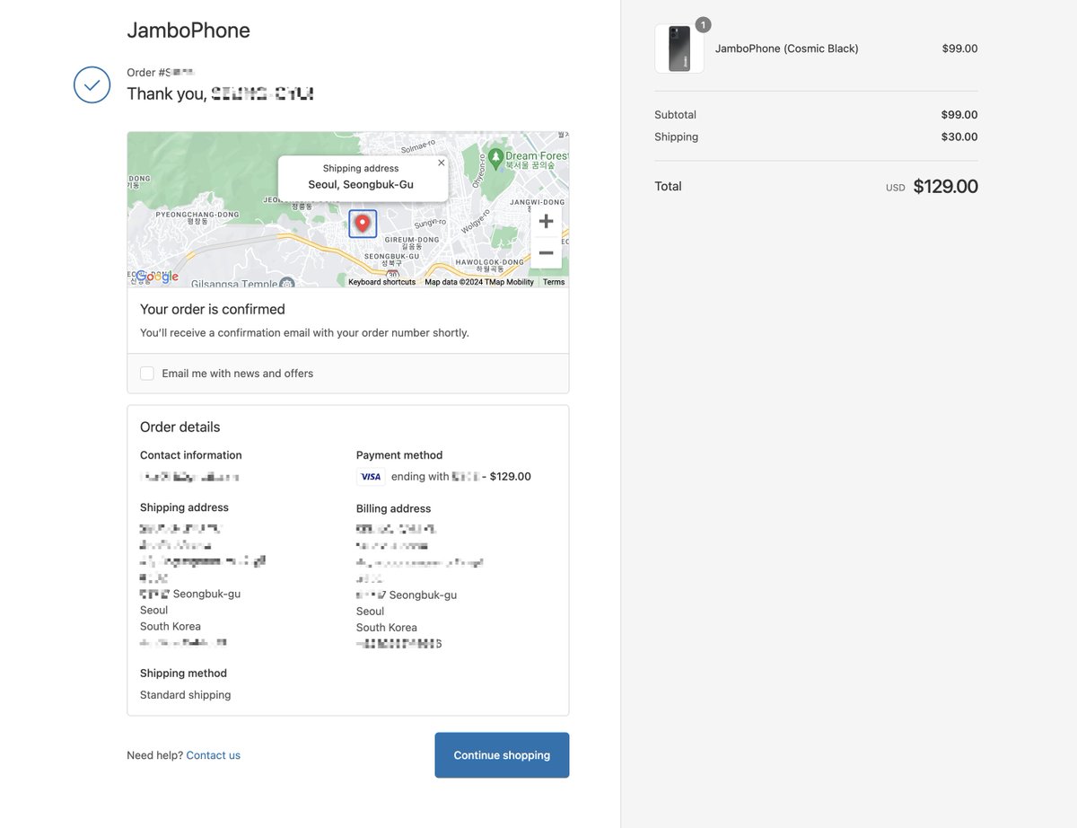This screenshot has width=1077, height=828.
Task: Click the $129.00 total amount
Action: (946, 187)
